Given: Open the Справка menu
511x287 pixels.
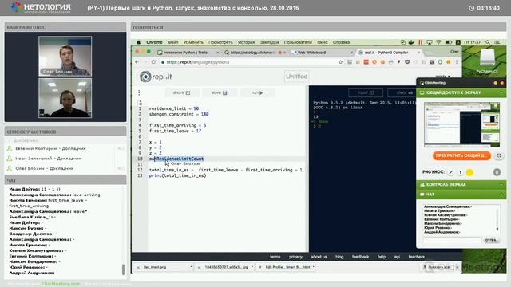Looking at the screenshot, I should tap(341, 42).
